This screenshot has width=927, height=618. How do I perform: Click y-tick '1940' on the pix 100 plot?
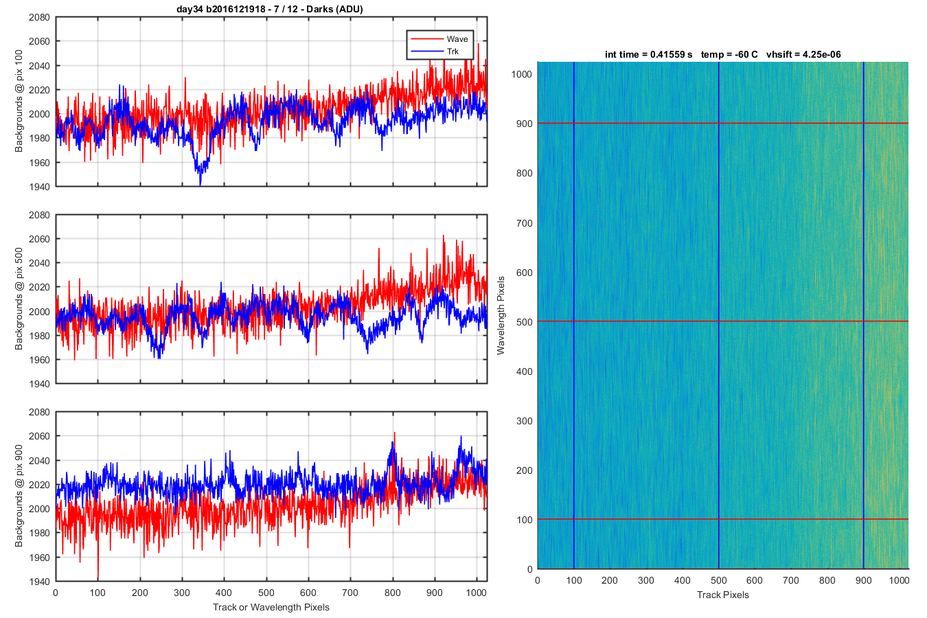[40, 187]
